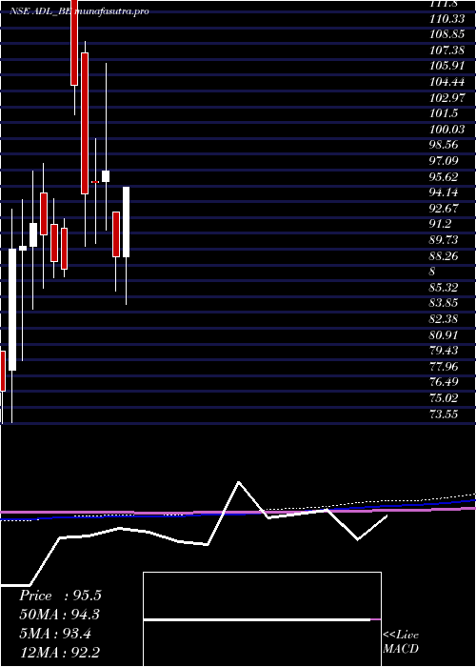476x667 pixels.
Task: Click the 92.67 price axis label
Action: tap(445, 209)
